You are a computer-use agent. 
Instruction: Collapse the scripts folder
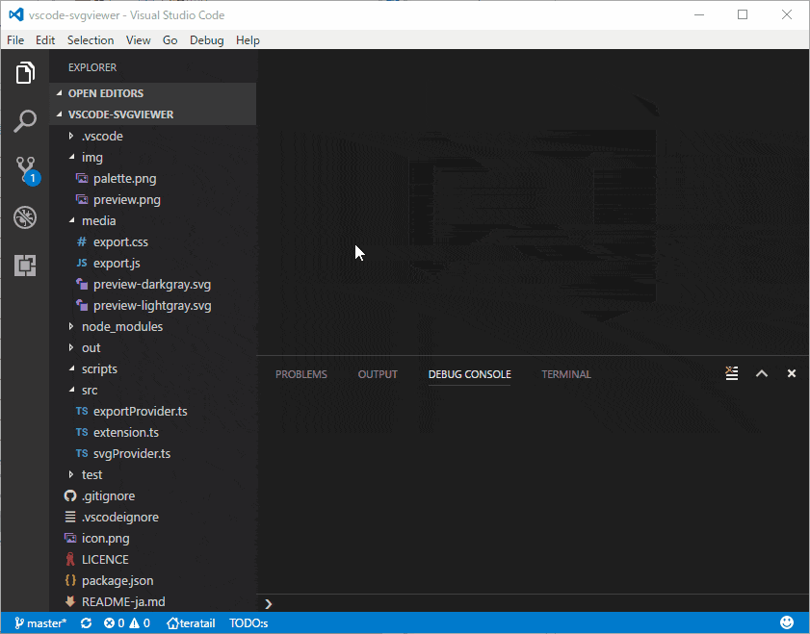(71, 368)
